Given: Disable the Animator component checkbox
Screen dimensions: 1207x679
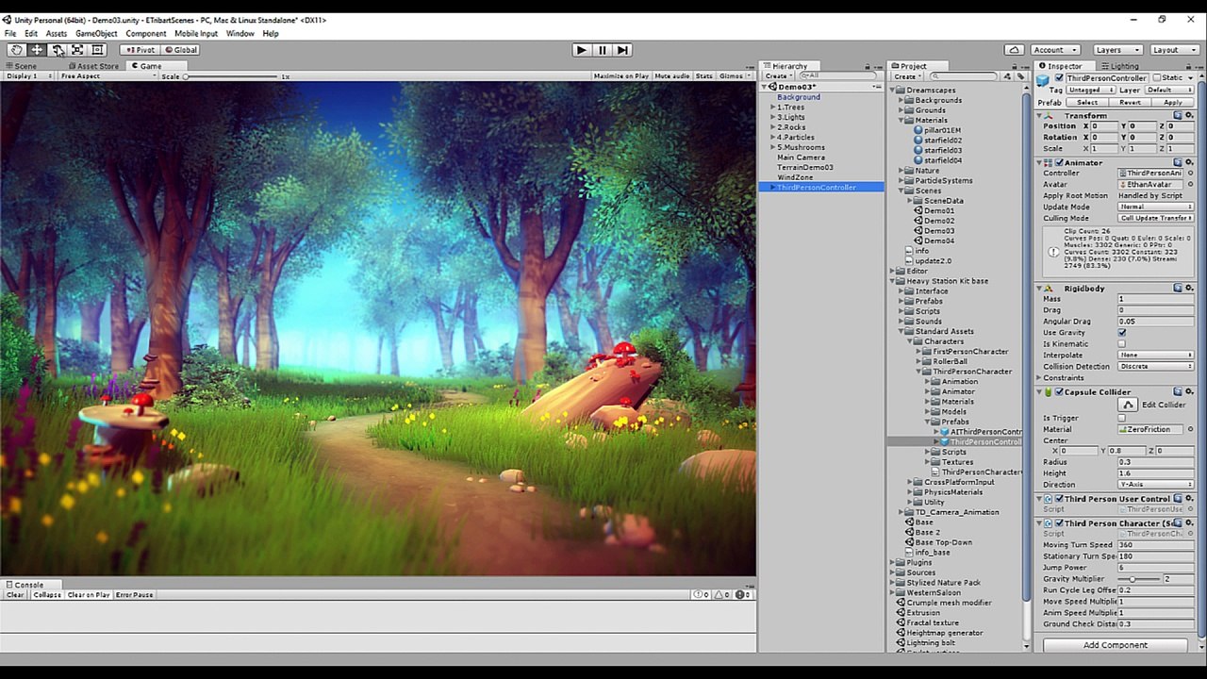Looking at the screenshot, I should tap(1059, 163).
